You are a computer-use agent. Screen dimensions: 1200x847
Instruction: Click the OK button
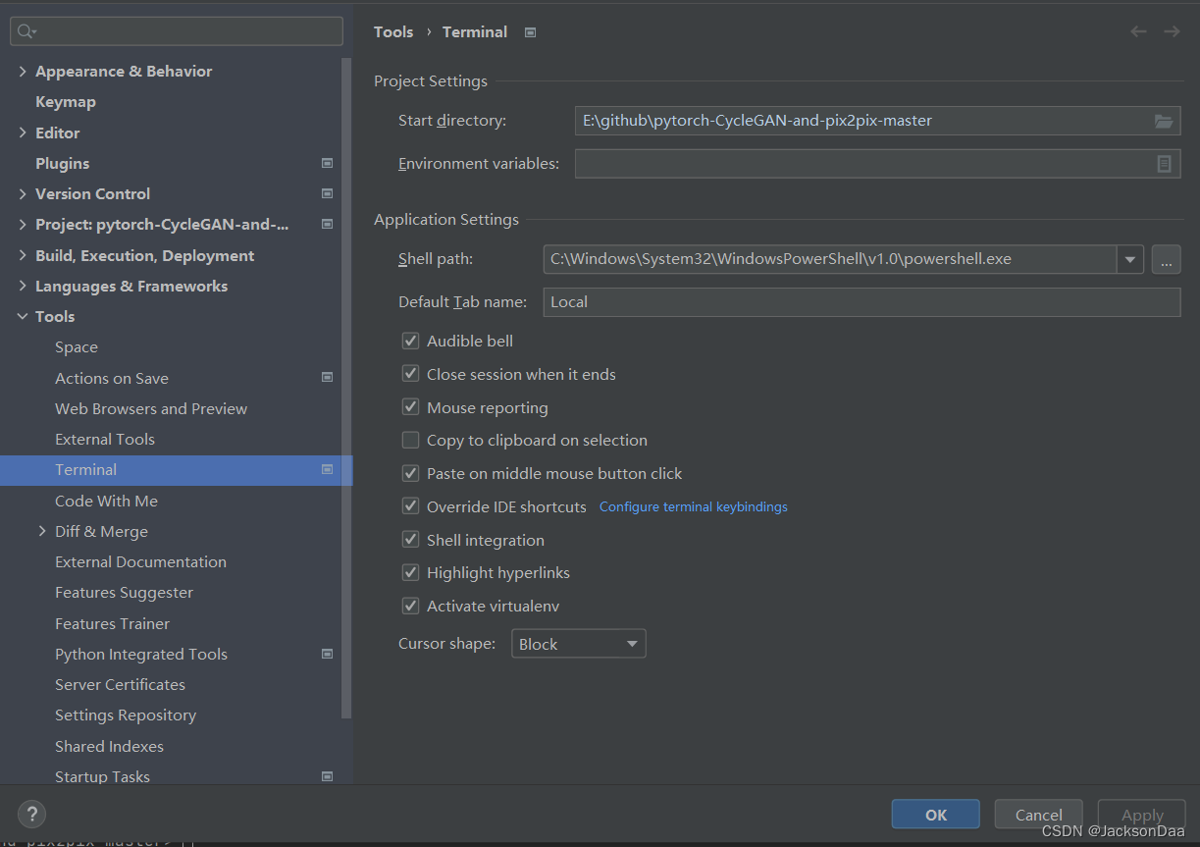(x=936, y=815)
